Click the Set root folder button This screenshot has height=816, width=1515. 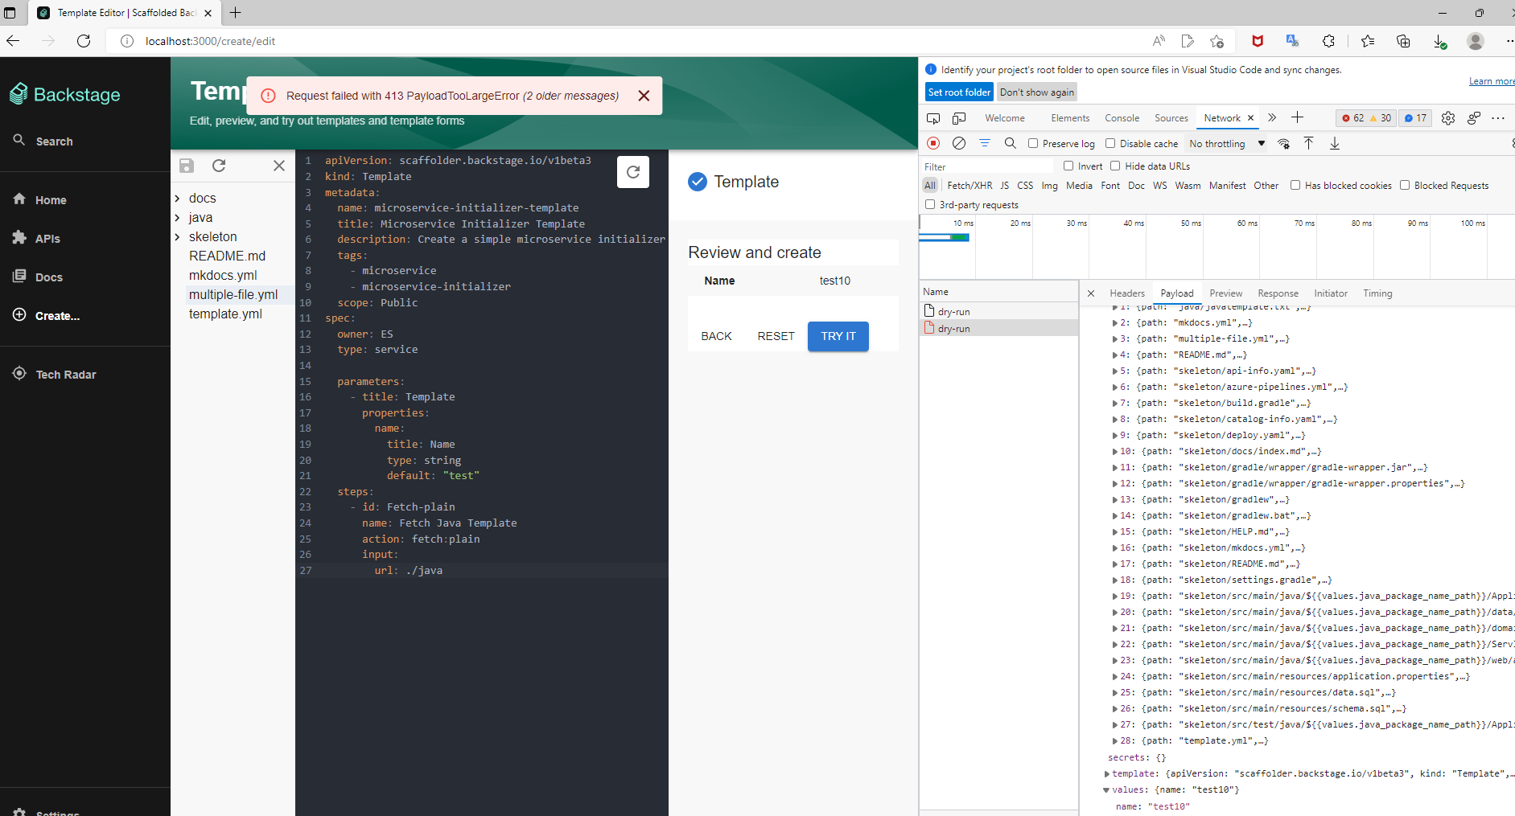click(x=958, y=92)
